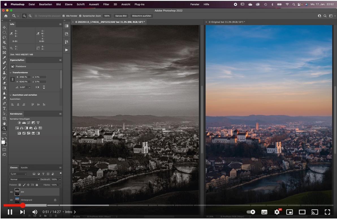Image resolution: width=337 pixels, height=219 pixels.
Task: Select the Clone Stamp tool
Action: (4, 73)
